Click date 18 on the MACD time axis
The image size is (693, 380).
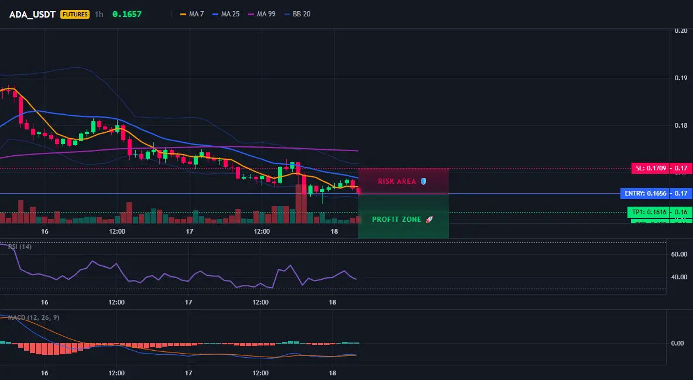333,373
